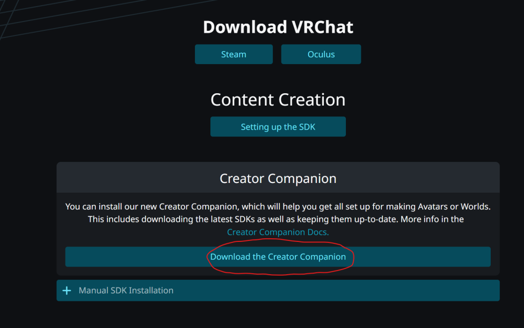The width and height of the screenshot is (524, 328).
Task: Click the Download VRChat heading
Action: 278,27
